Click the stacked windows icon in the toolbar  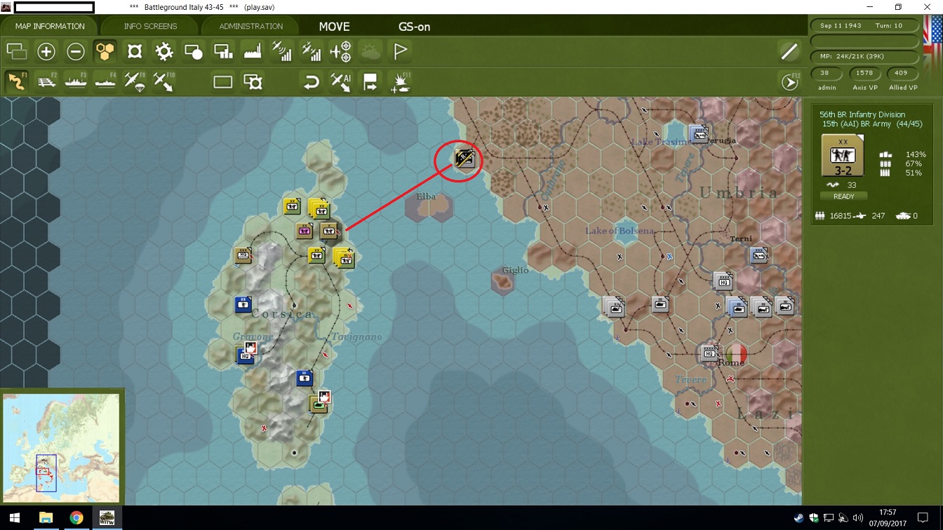[16, 51]
